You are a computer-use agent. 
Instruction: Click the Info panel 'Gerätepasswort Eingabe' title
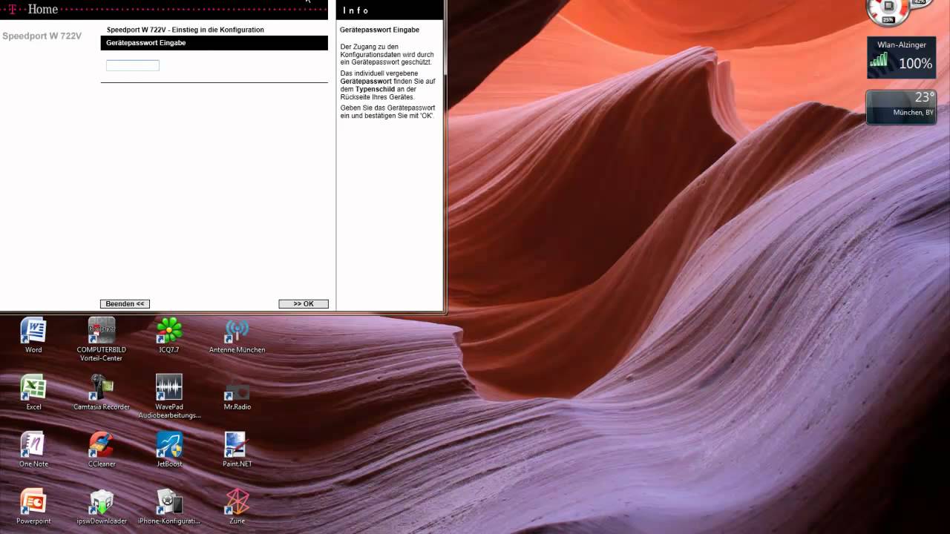tap(379, 30)
